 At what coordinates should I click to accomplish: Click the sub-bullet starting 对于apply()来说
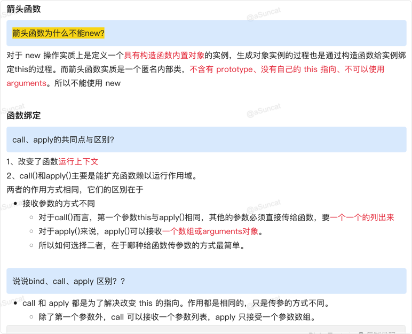tap(151, 231)
